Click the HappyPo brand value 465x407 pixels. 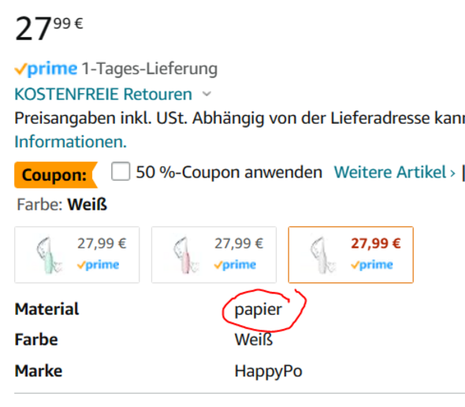[x=269, y=372]
